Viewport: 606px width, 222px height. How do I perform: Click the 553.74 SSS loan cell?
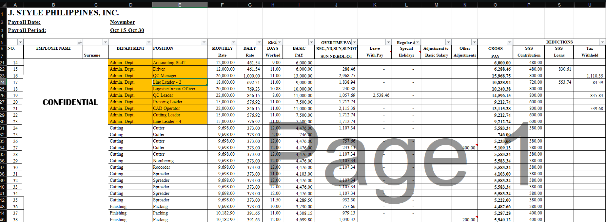click(559, 82)
